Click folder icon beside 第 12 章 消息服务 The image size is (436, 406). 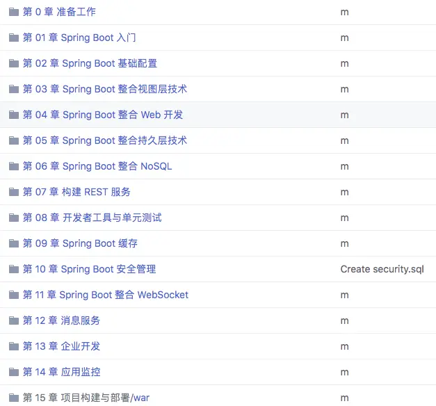point(14,320)
